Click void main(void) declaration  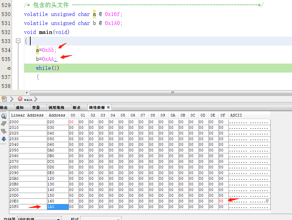[47, 32]
